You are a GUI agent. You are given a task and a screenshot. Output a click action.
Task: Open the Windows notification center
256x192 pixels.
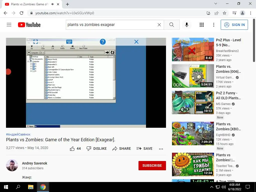[x=248, y=187]
